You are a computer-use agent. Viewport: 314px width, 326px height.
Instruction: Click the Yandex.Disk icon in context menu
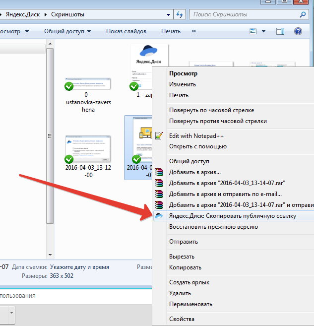pyautogui.click(x=159, y=216)
